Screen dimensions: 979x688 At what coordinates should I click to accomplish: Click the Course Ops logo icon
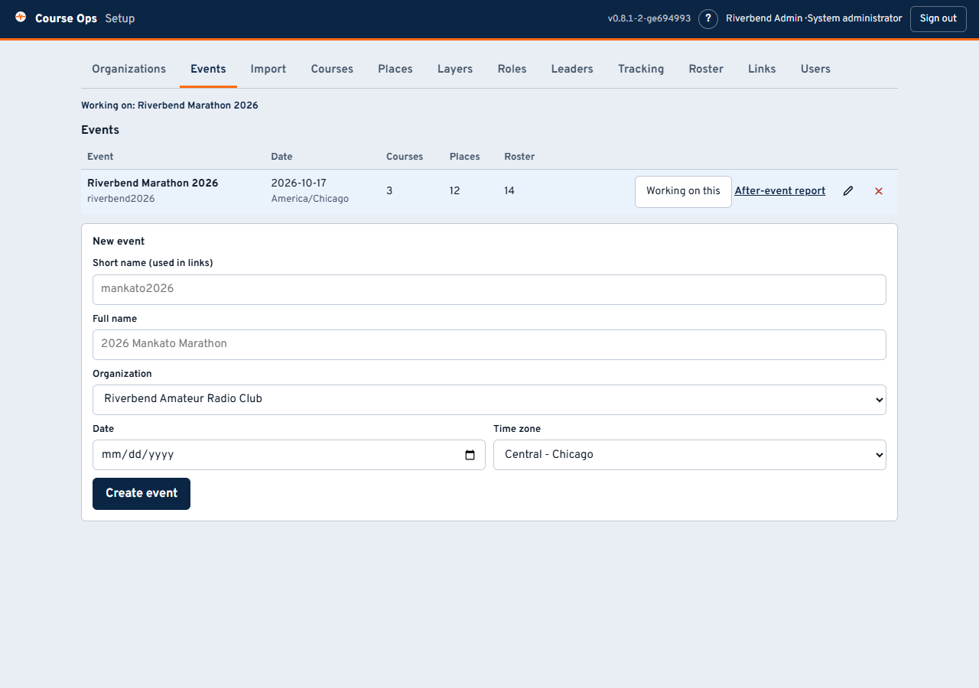(21, 17)
